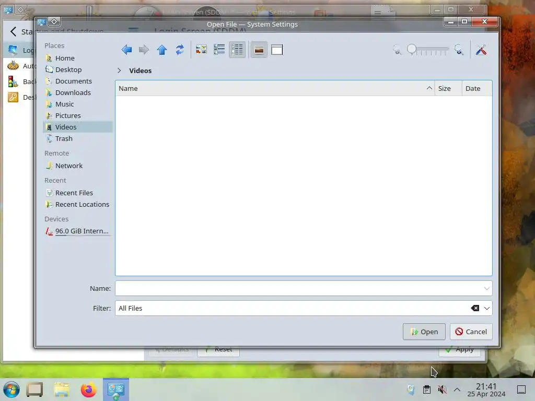Click the empty file list view area
This screenshot has width=535, height=401.
tap(304, 185)
